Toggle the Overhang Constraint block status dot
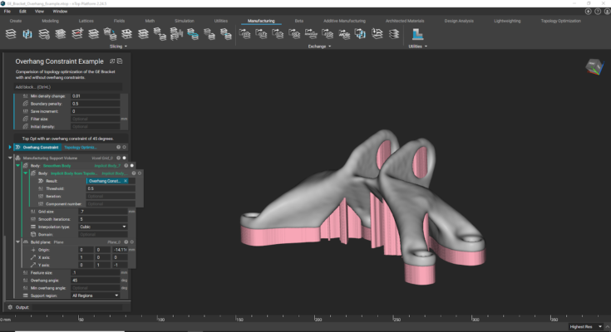 pos(125,147)
